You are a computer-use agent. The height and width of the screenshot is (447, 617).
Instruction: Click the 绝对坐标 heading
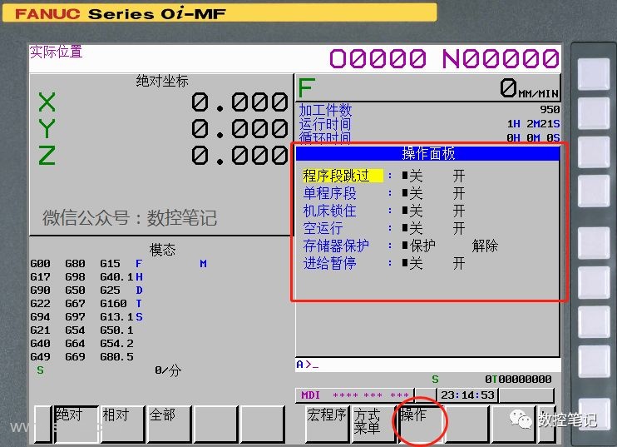click(162, 81)
